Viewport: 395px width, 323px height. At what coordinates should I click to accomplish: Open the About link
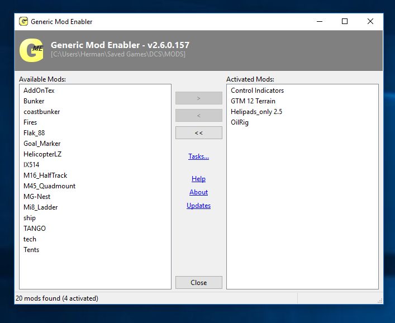click(198, 192)
